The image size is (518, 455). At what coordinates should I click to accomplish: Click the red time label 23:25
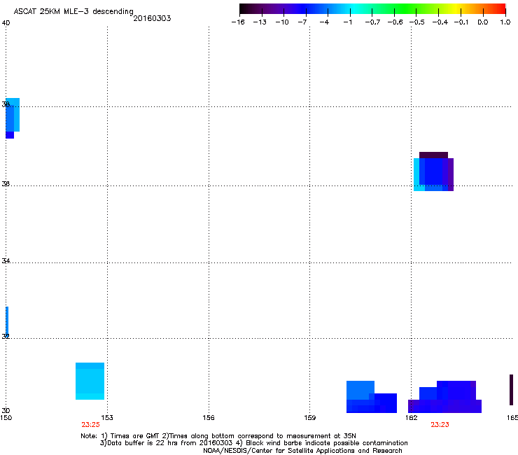pos(90,425)
